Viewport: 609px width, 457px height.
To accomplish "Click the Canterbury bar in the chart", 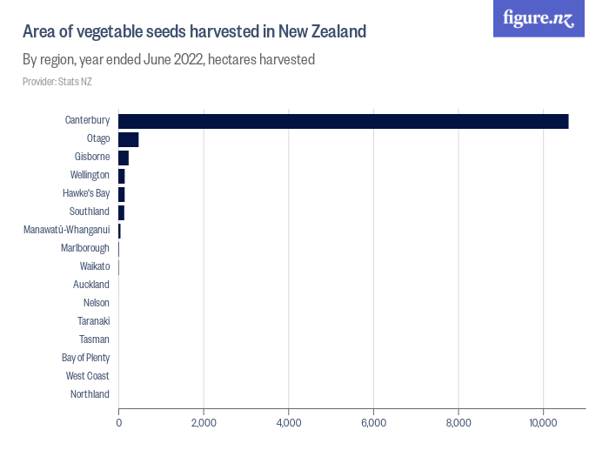I will point(343,121).
